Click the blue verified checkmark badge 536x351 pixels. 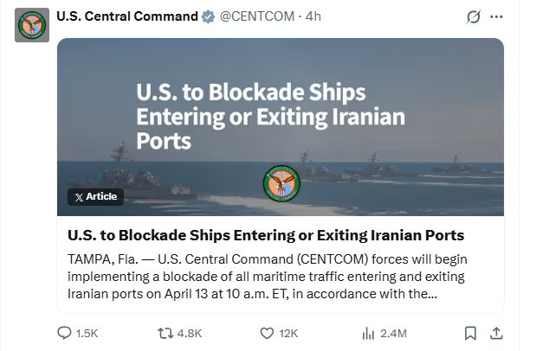click(x=208, y=16)
